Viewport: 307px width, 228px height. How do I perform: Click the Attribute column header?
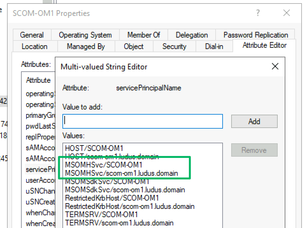coord(38,80)
